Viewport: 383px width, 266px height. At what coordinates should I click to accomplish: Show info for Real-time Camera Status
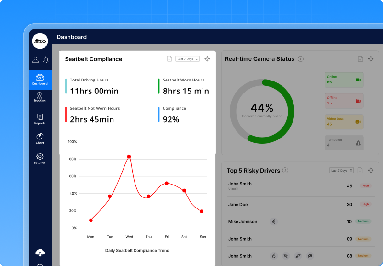pyautogui.click(x=301, y=59)
